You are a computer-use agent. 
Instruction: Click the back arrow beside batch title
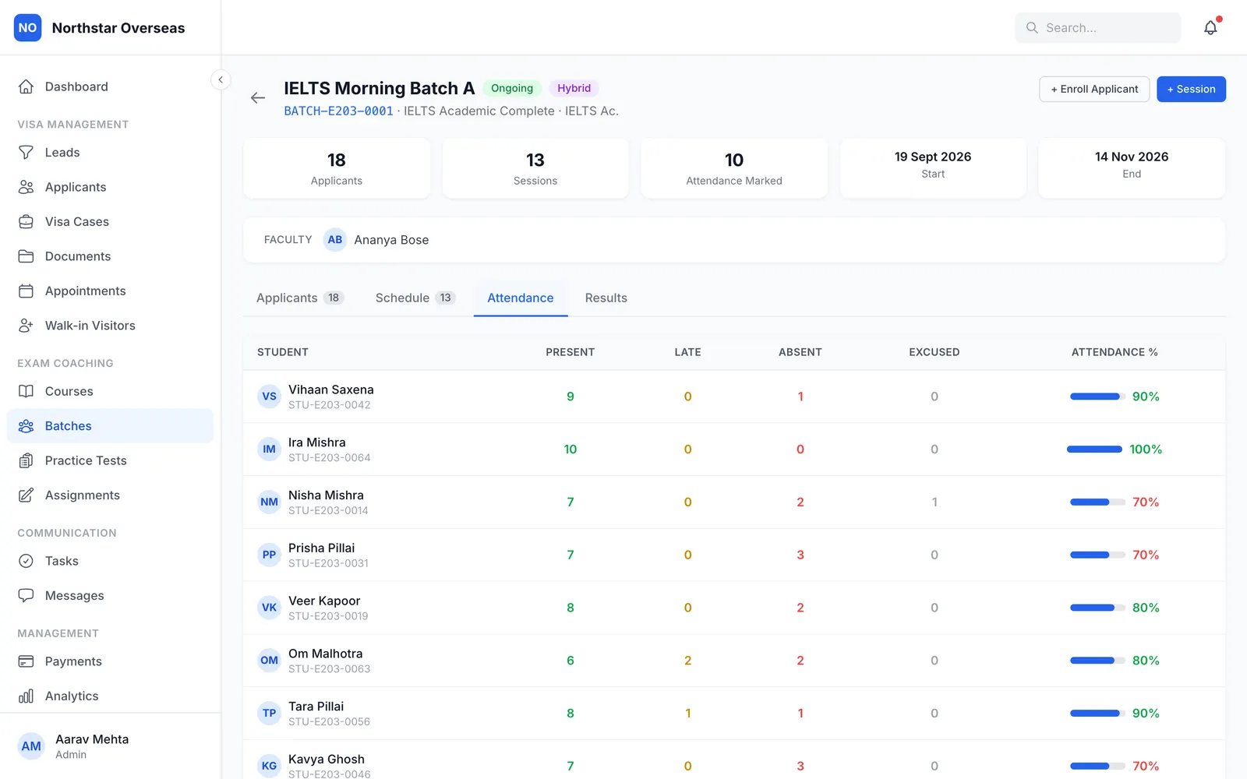tap(258, 98)
